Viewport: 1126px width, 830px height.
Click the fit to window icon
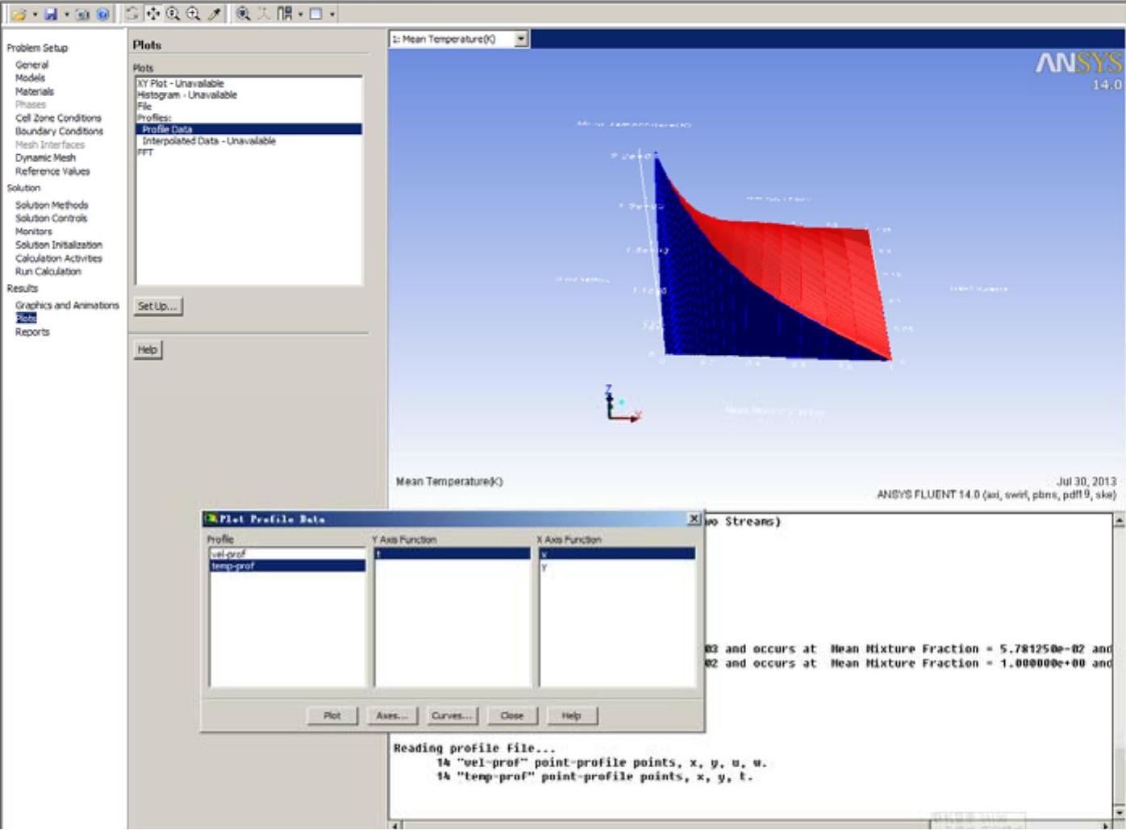(x=243, y=14)
